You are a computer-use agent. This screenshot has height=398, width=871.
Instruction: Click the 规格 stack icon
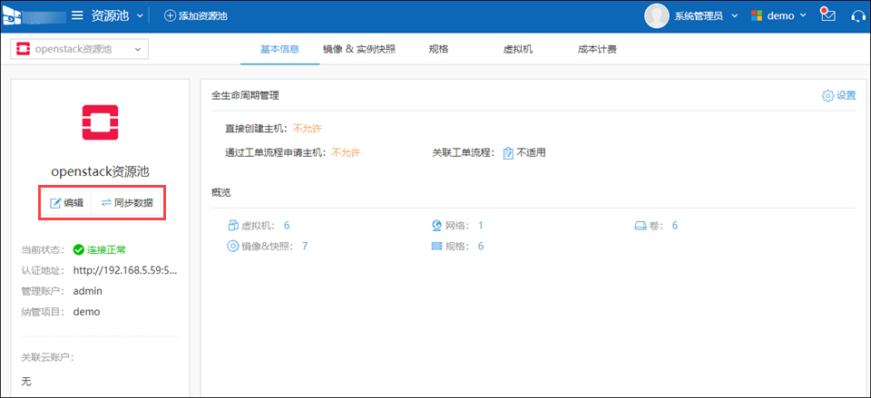[x=436, y=246]
